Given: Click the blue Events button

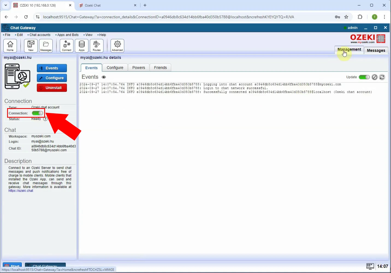Looking at the screenshot, I should coord(52,68).
